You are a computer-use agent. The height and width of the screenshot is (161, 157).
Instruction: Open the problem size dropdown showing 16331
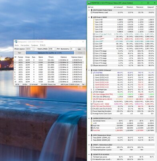point(30,49)
